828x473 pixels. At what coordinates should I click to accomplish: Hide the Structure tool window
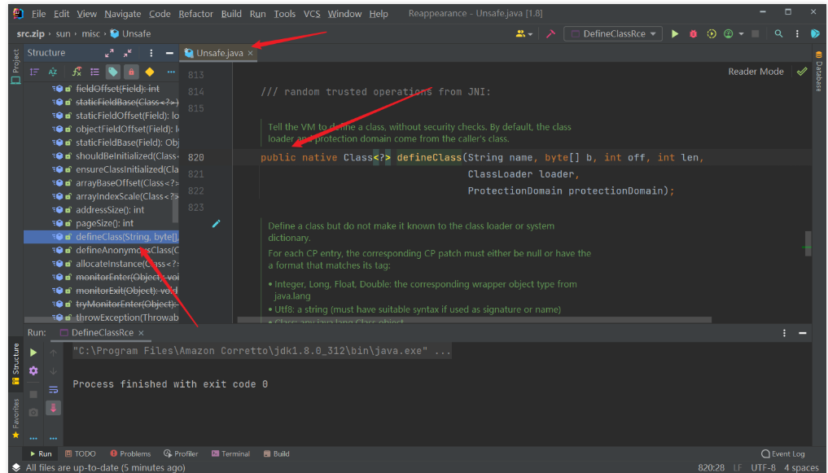(x=169, y=53)
